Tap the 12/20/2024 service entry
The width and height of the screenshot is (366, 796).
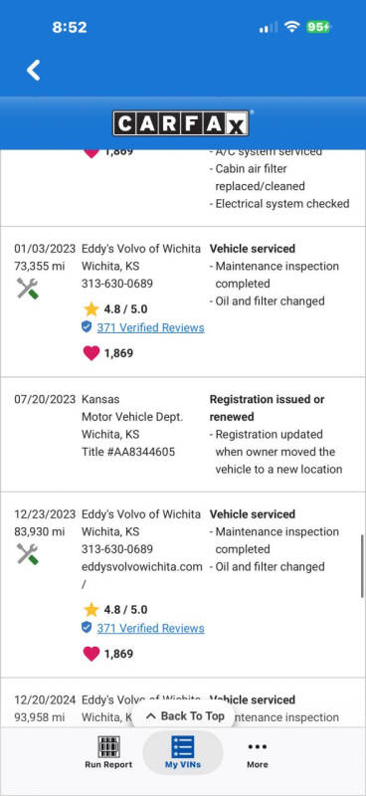[x=183, y=708]
